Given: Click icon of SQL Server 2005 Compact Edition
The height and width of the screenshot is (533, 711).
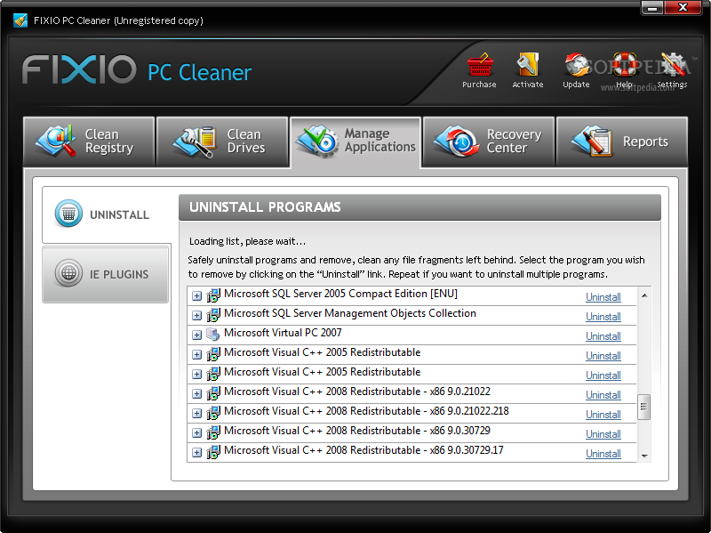Looking at the screenshot, I should pyautogui.click(x=213, y=295).
